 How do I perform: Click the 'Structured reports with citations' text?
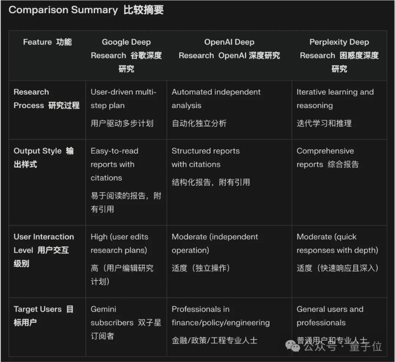pyautogui.click(x=205, y=158)
